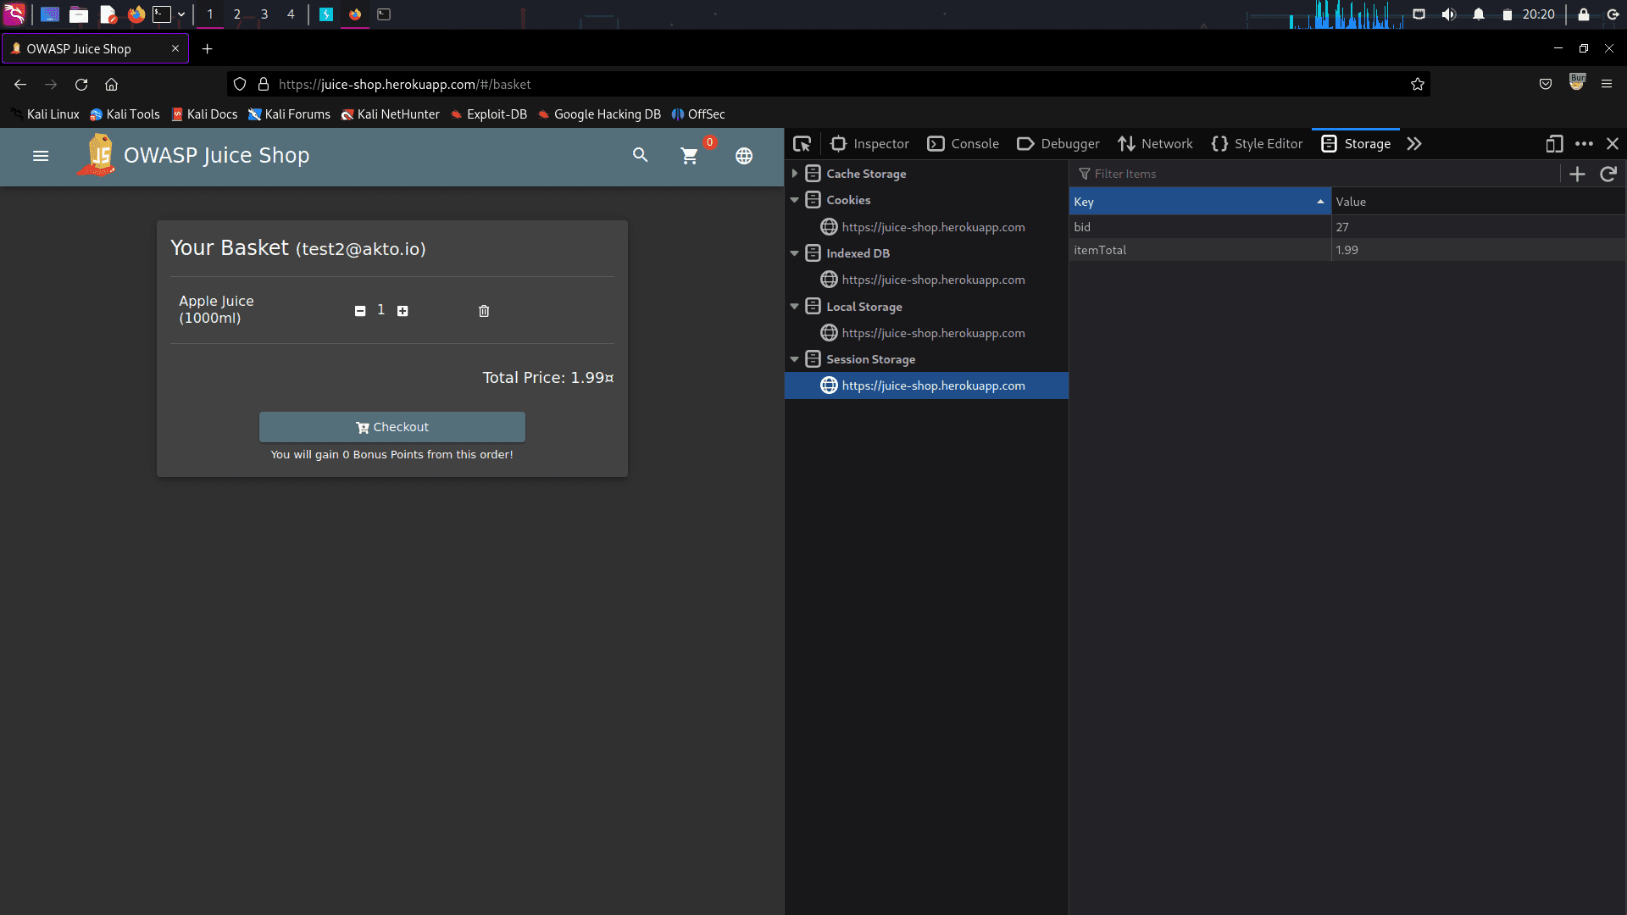
Task: Open the shopping cart icon
Action: 689,156
